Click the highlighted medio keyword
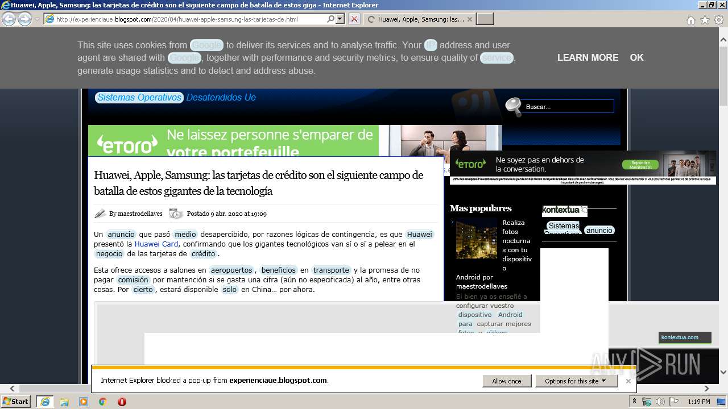The image size is (728, 409). [x=185, y=234]
